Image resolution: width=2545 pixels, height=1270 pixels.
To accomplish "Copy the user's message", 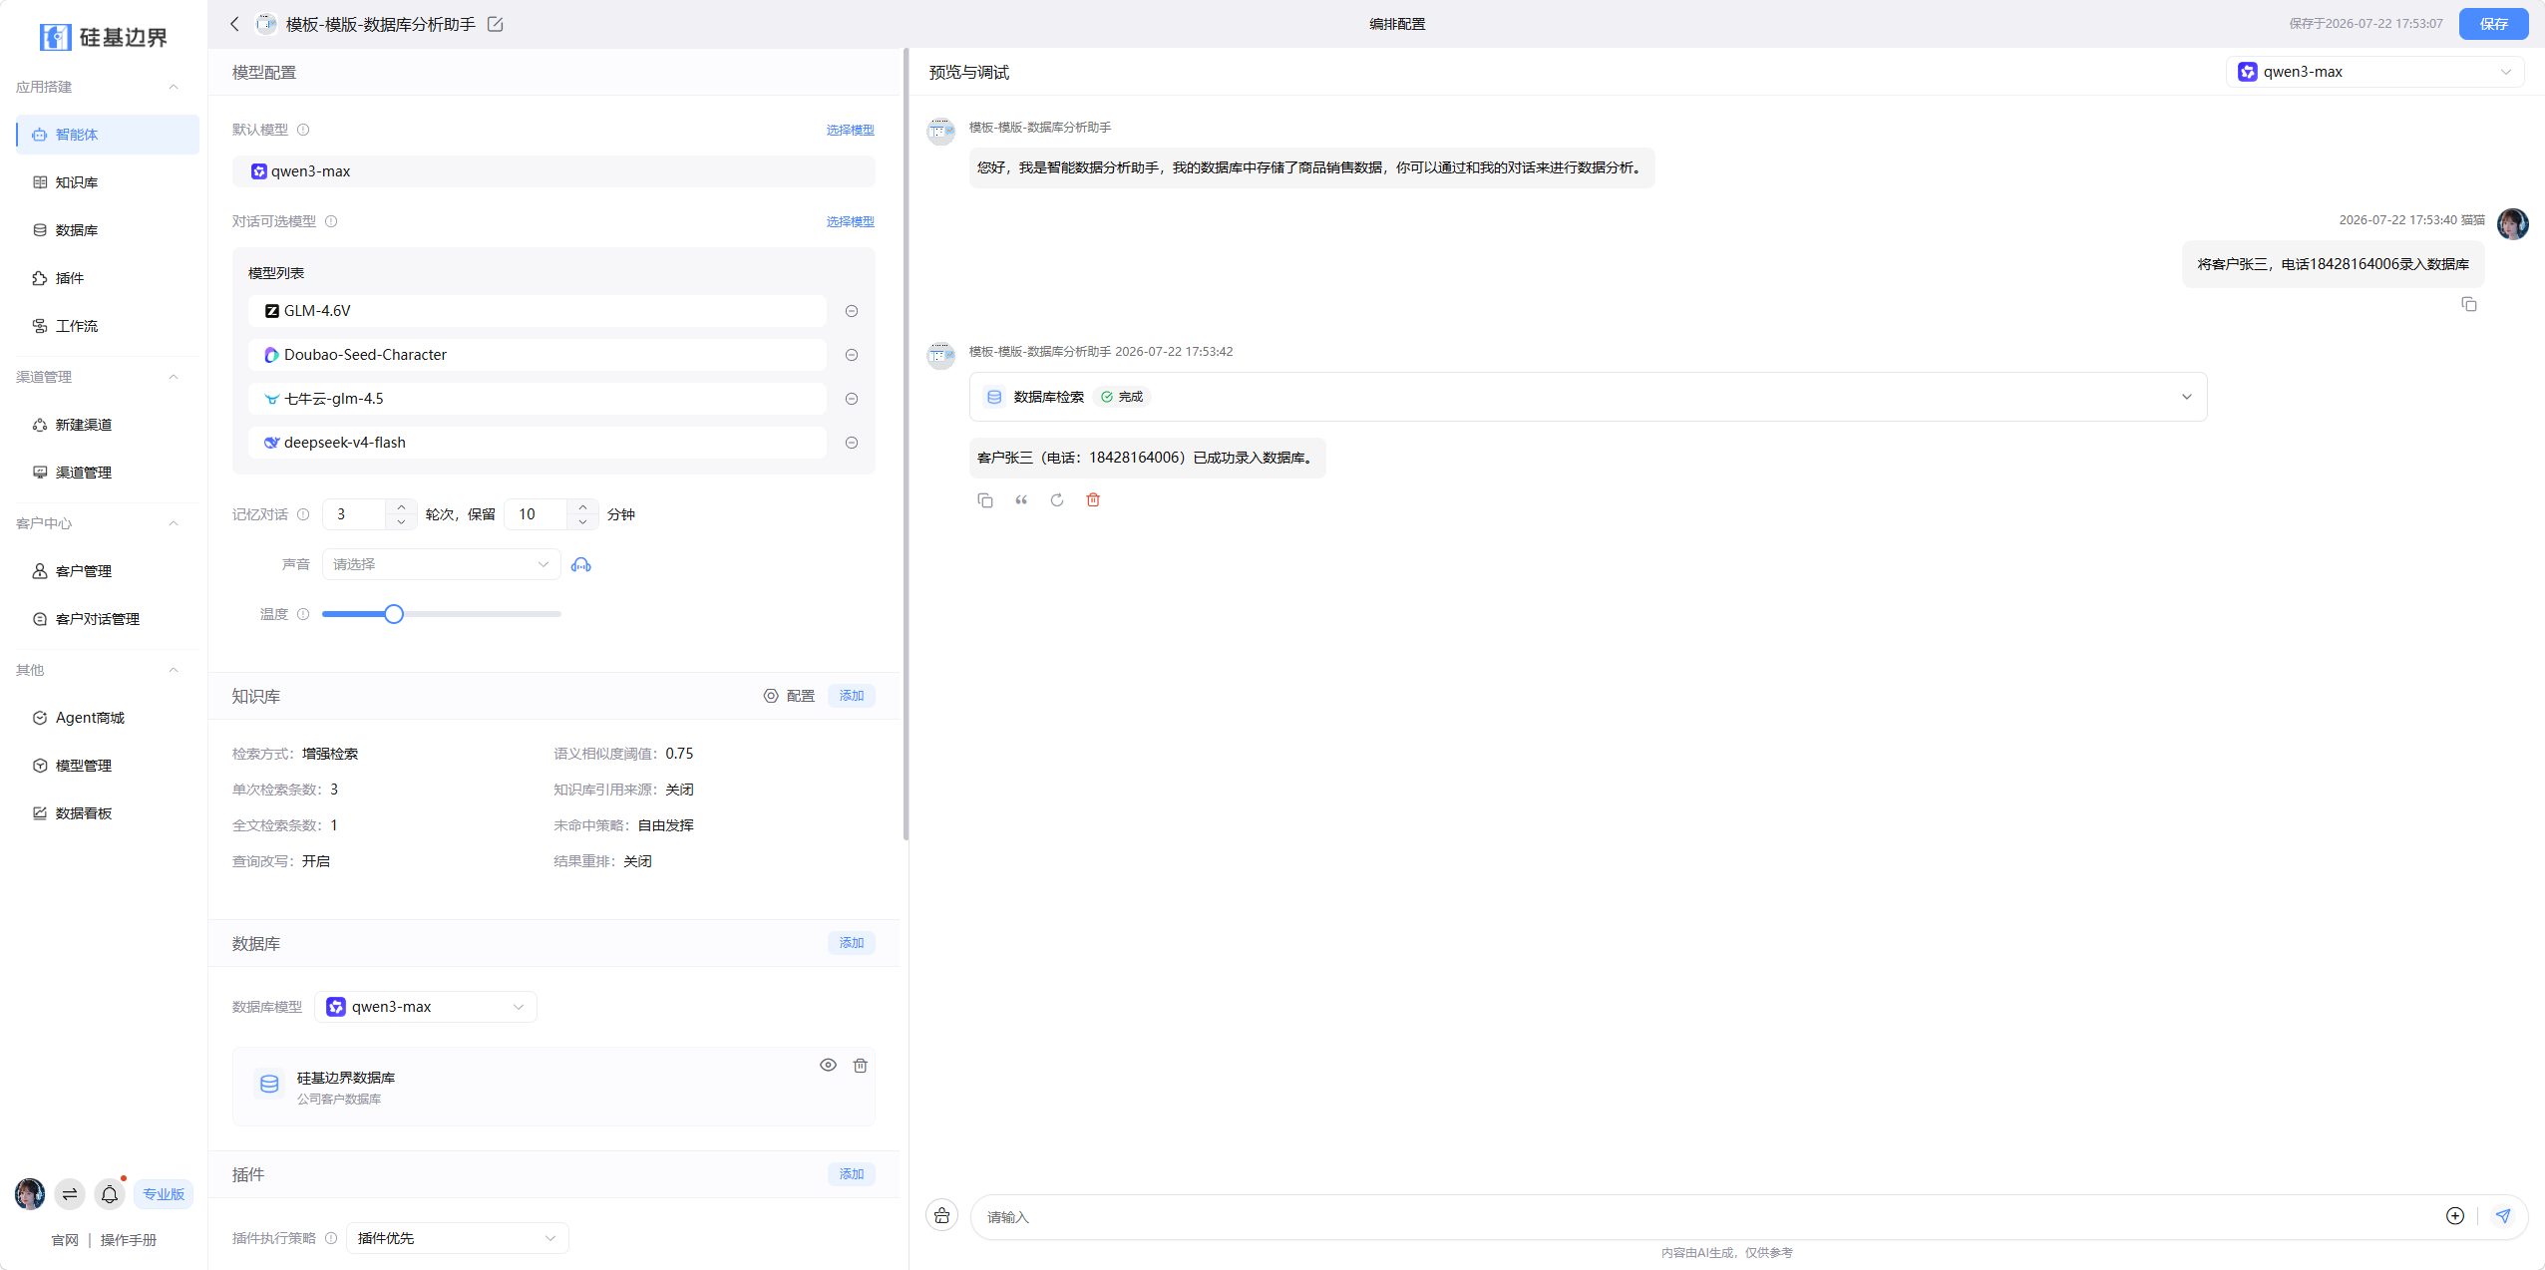I will click(2469, 304).
